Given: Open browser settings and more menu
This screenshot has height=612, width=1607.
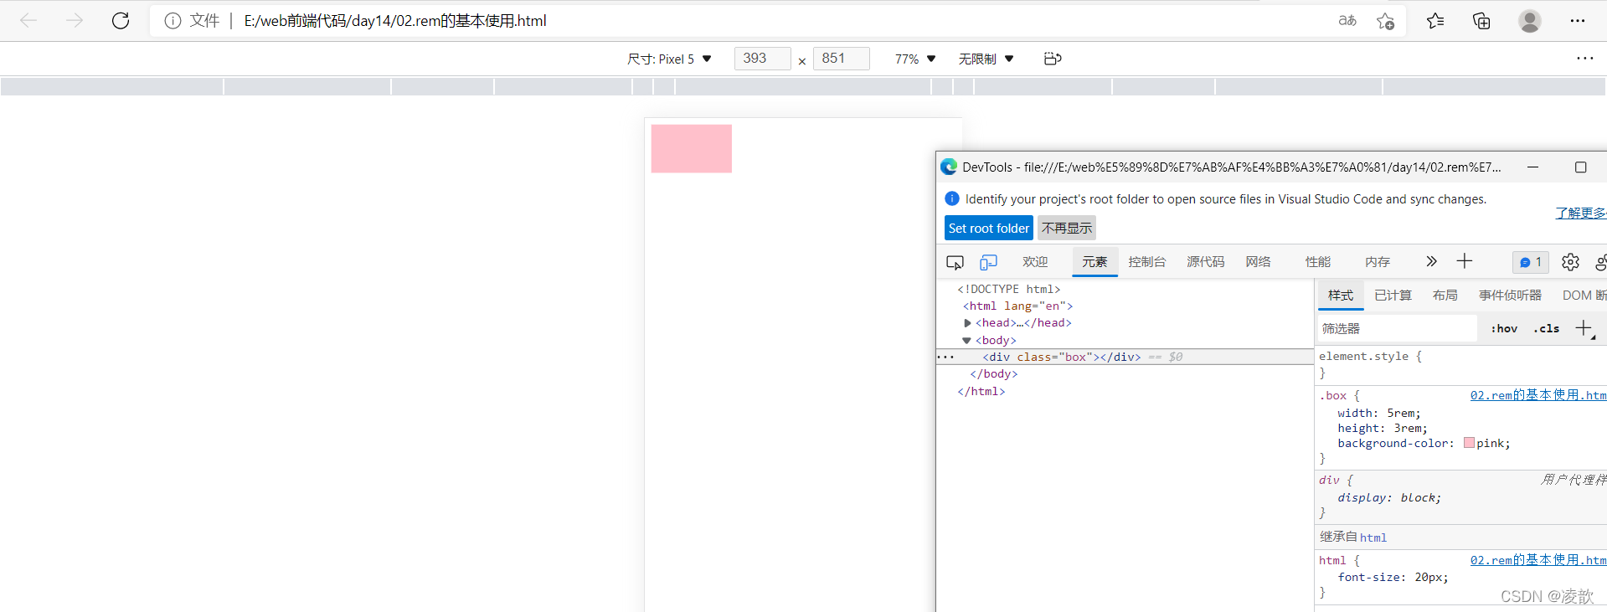Looking at the screenshot, I should tap(1578, 21).
